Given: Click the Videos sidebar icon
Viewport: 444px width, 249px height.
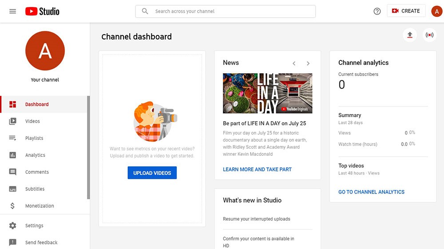Looking at the screenshot, I should point(13,121).
